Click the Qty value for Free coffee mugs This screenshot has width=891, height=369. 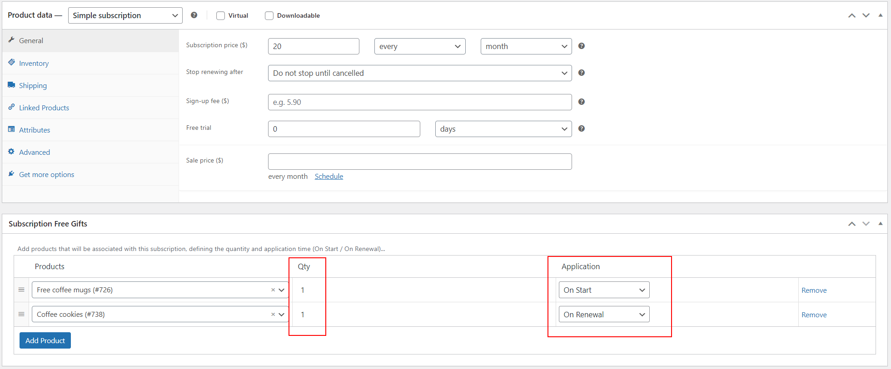pos(303,290)
